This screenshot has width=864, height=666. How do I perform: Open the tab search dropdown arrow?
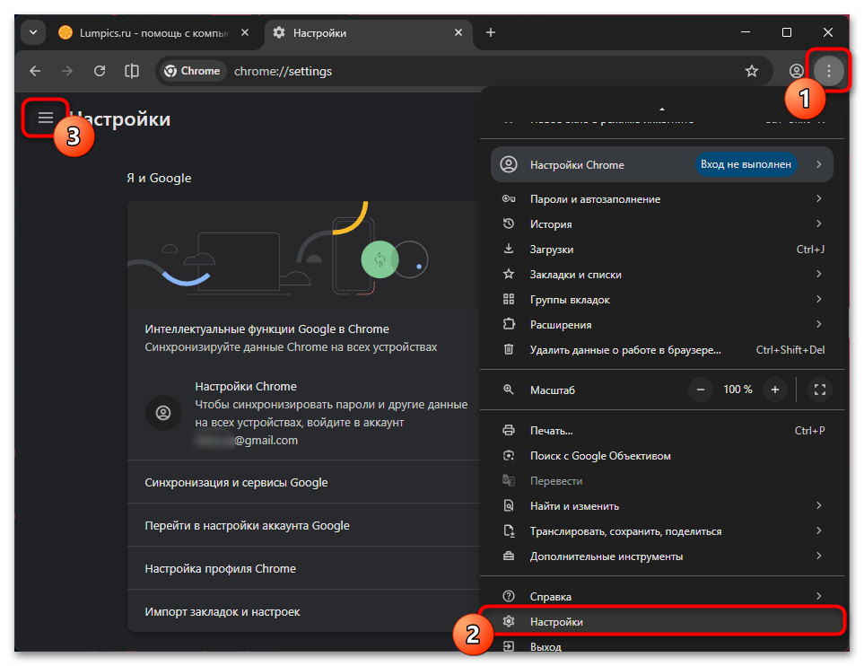pyautogui.click(x=33, y=32)
